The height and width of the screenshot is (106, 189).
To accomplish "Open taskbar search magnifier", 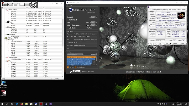I will (x=7, y=104).
